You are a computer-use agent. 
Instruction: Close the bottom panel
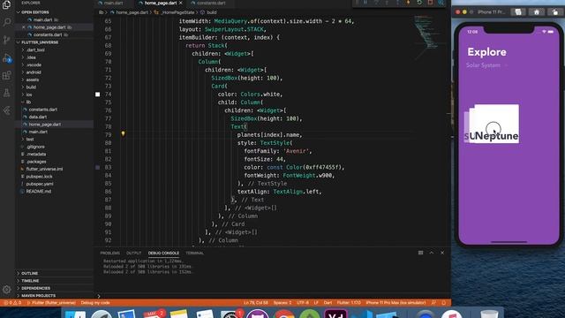coord(442,253)
